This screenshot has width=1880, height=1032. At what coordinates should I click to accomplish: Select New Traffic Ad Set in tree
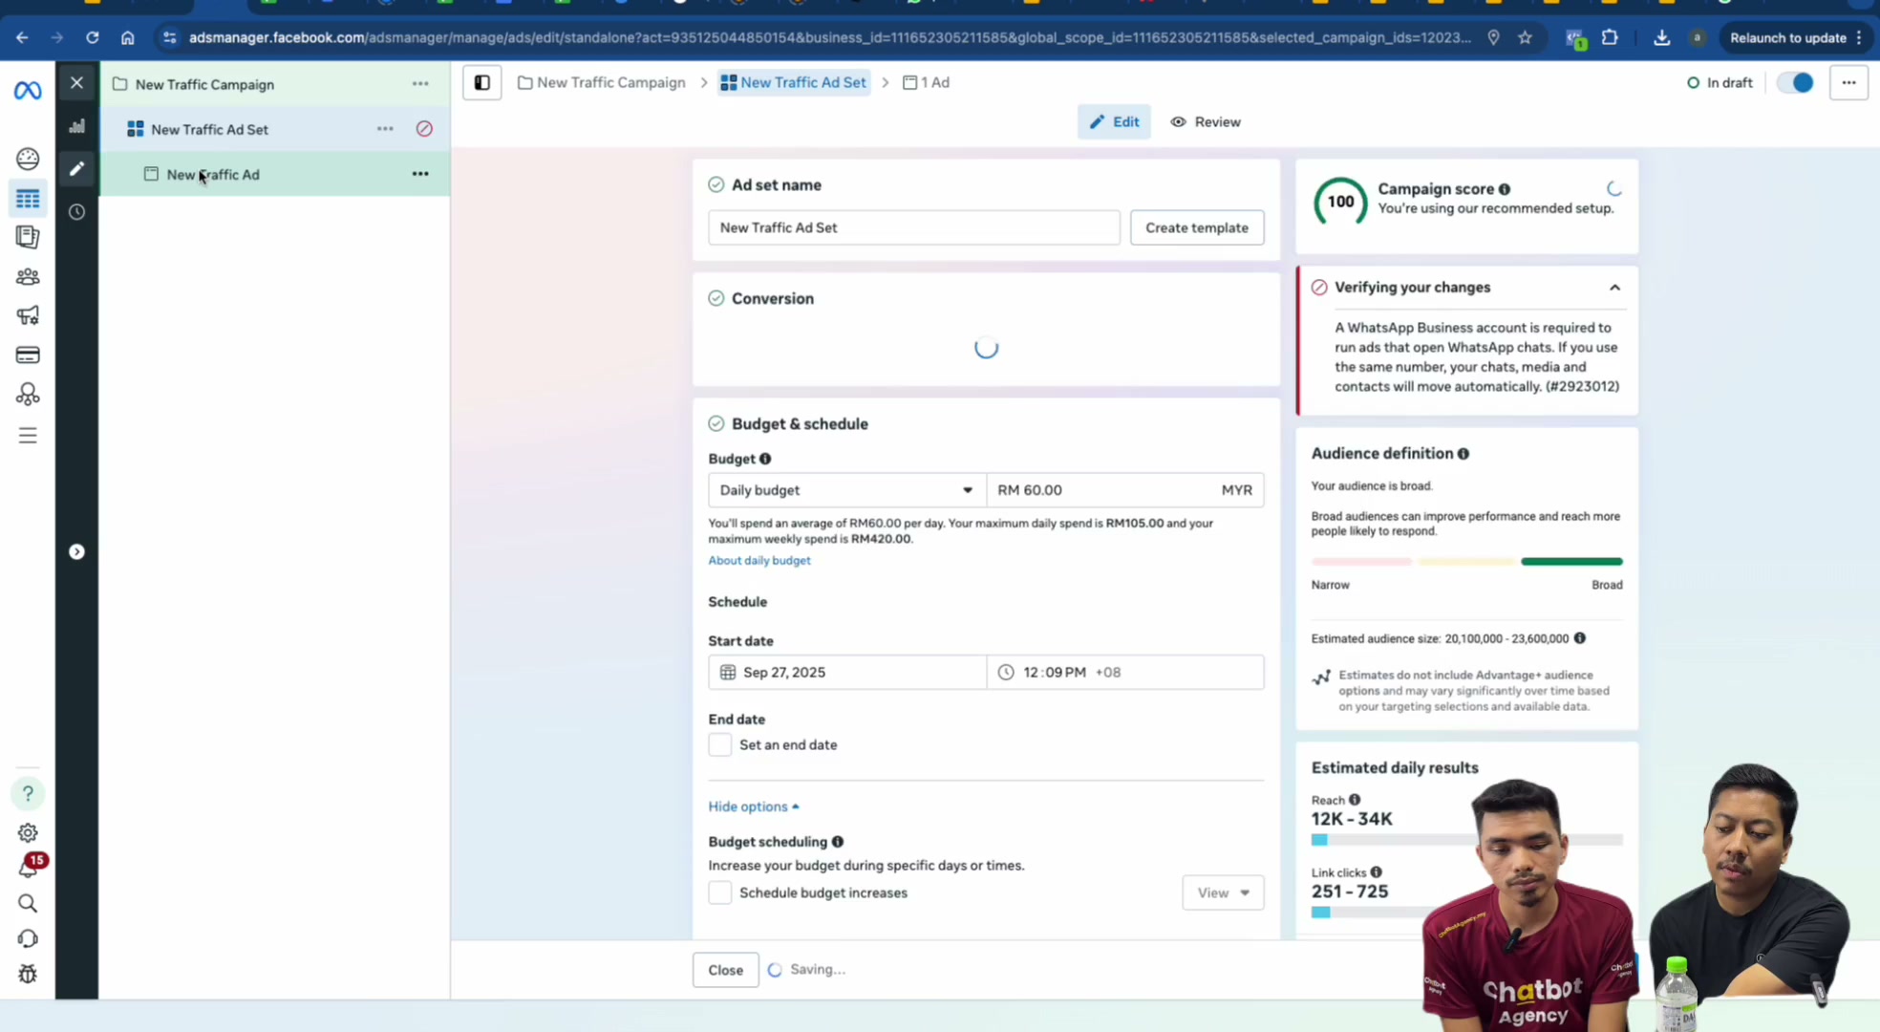[x=209, y=129]
